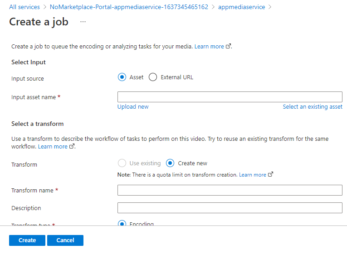Click external link icon beside quota Learn more
This screenshot has height=254, width=347.
[271, 174]
